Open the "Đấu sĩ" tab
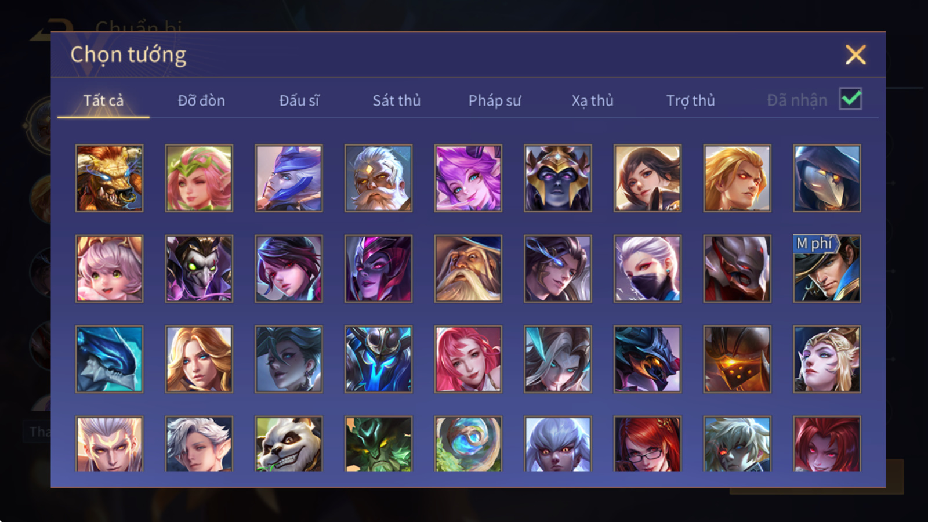Screen dimensions: 928x522 coord(299,100)
